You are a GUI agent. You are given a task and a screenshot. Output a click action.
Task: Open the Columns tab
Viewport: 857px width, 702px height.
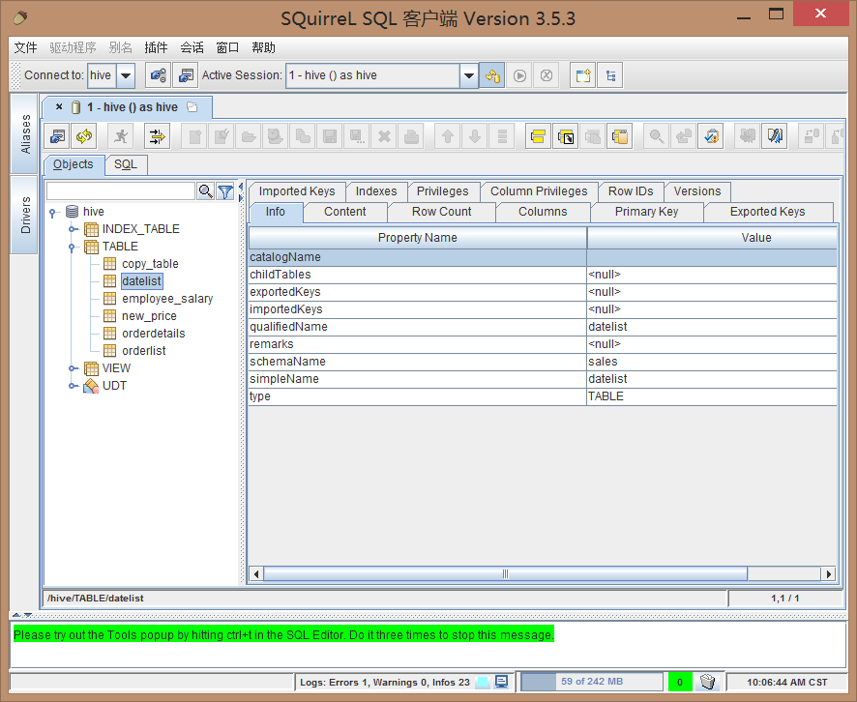click(x=543, y=212)
